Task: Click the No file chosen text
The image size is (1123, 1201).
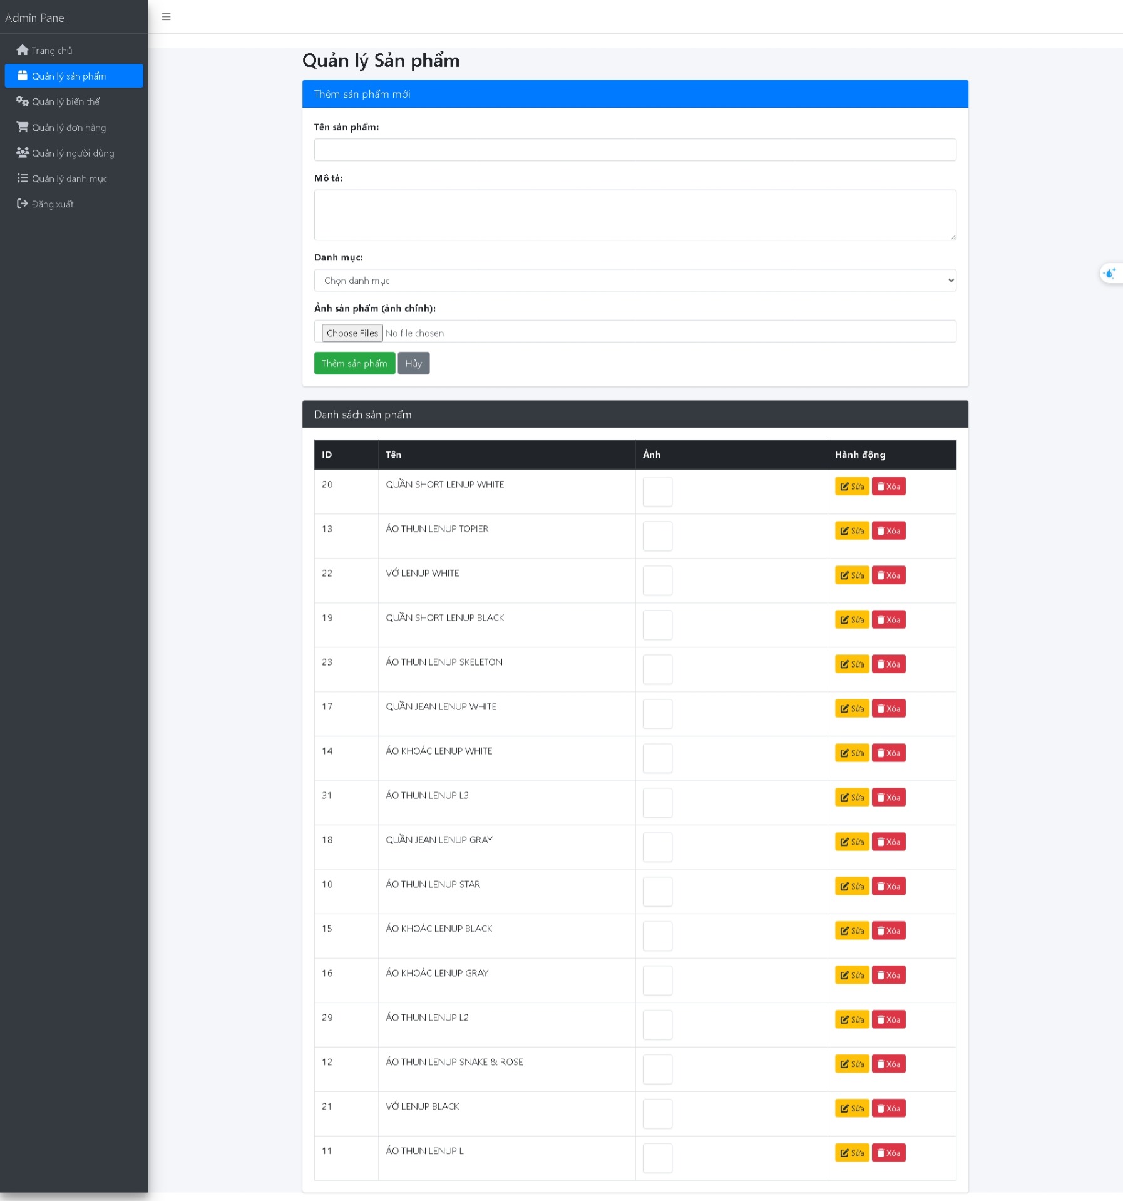Action: point(414,334)
